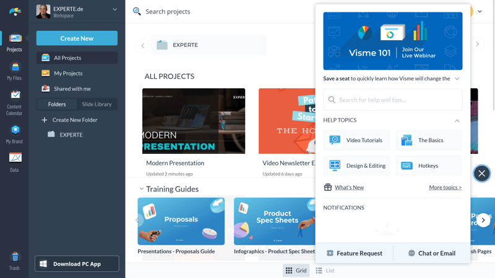Switch to List view

tap(325, 271)
